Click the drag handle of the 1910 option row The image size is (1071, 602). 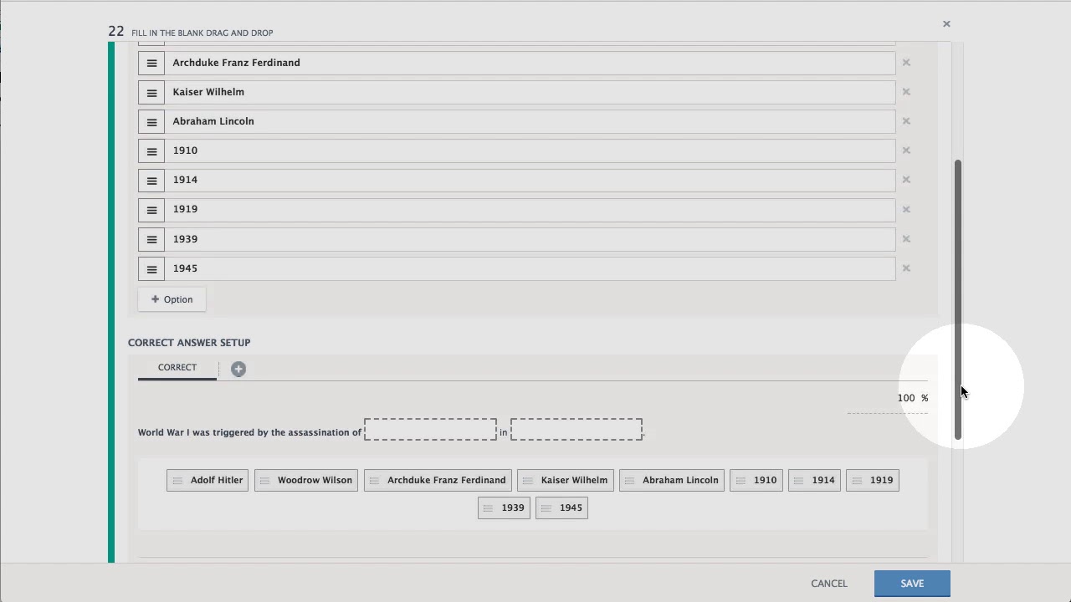[x=151, y=150]
